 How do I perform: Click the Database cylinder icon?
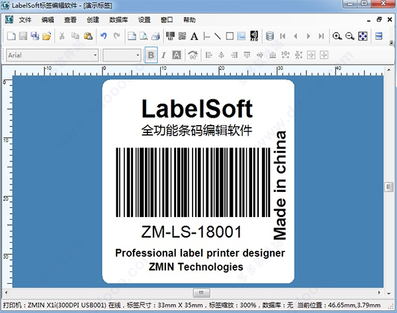270,36
